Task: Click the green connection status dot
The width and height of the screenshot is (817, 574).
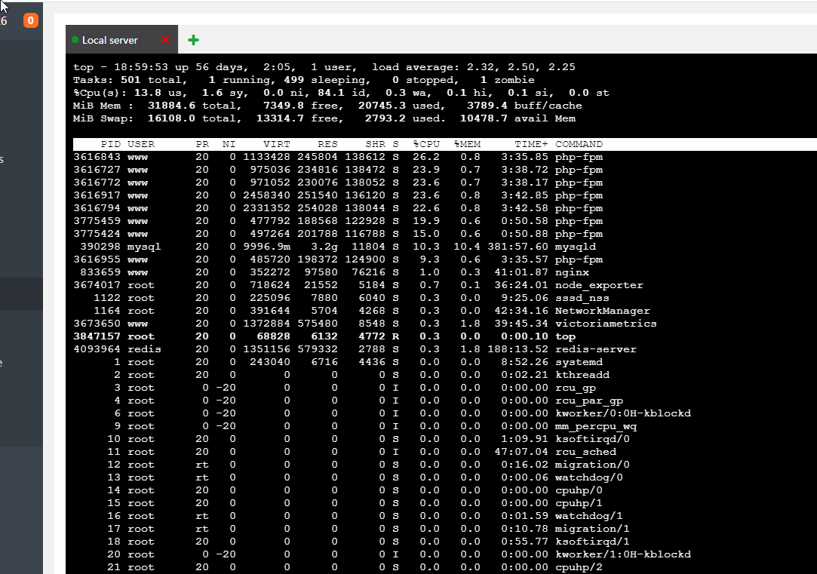Action: [x=75, y=39]
